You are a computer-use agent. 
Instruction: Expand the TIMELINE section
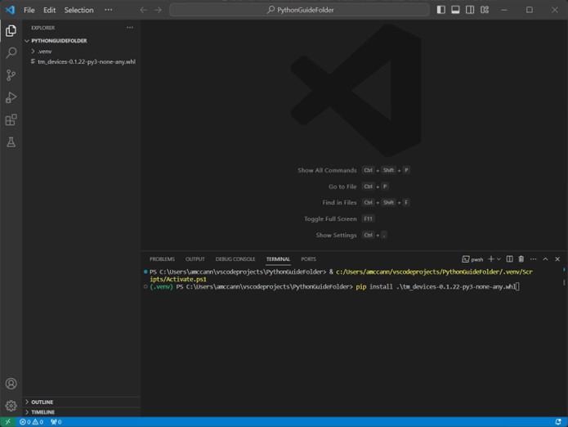(x=82, y=412)
